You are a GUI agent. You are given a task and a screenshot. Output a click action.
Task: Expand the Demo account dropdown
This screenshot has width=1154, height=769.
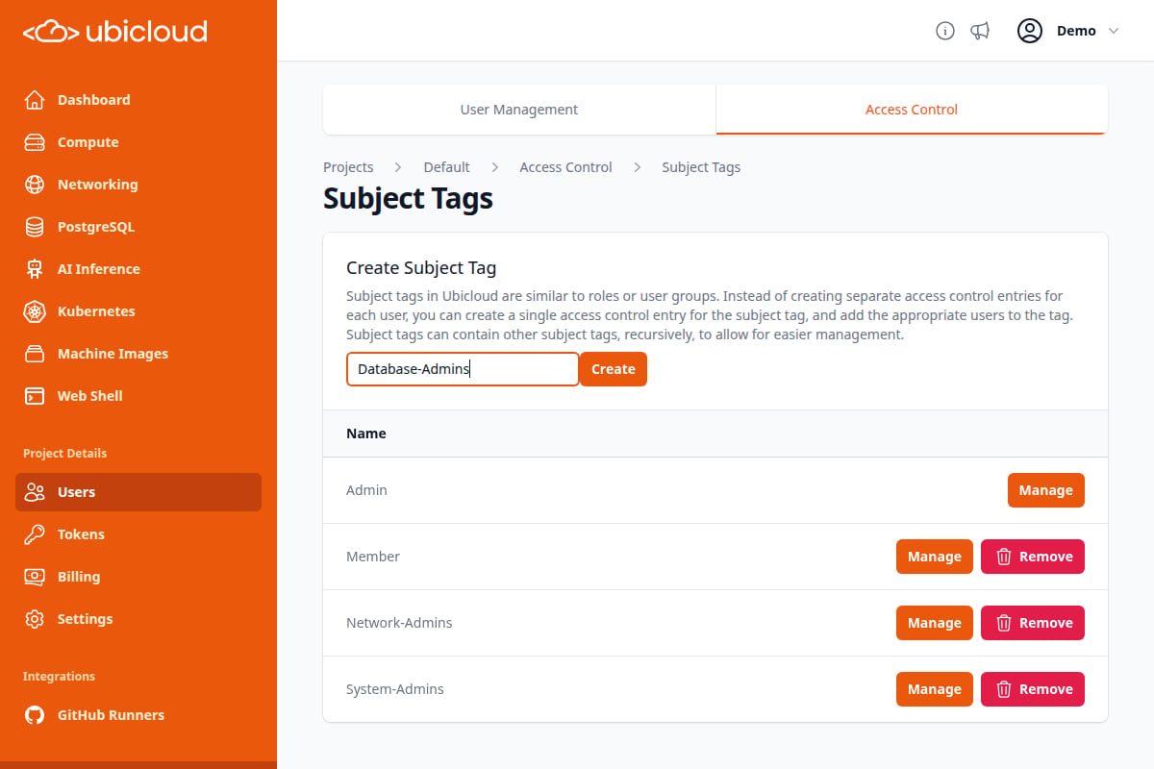(1068, 31)
